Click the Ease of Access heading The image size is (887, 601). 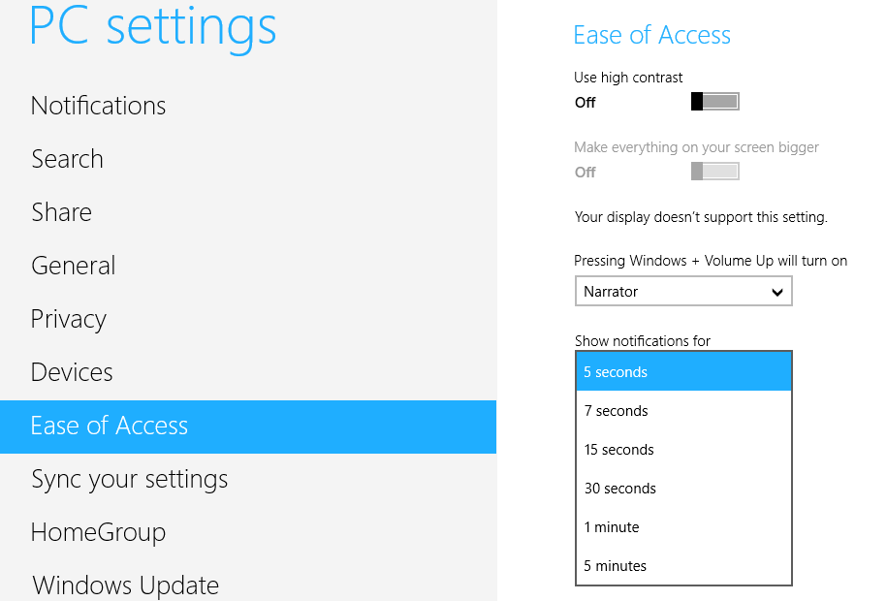tap(651, 35)
